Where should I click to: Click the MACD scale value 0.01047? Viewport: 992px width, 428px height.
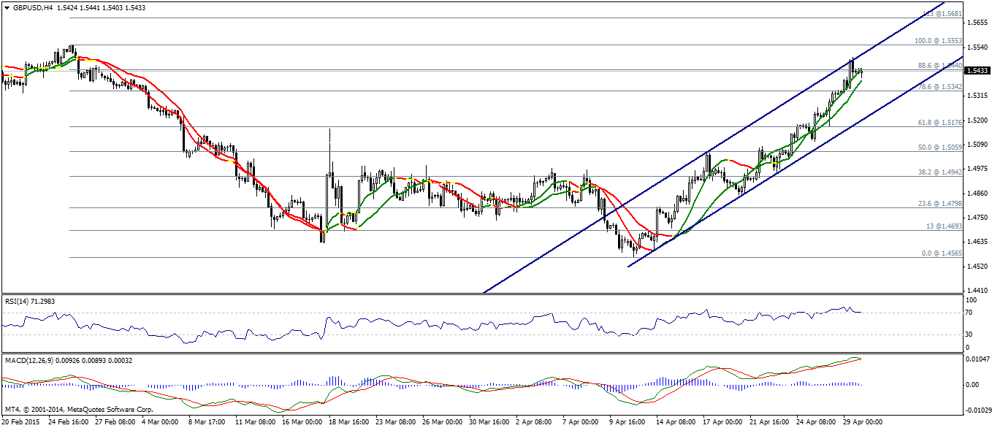[977, 360]
